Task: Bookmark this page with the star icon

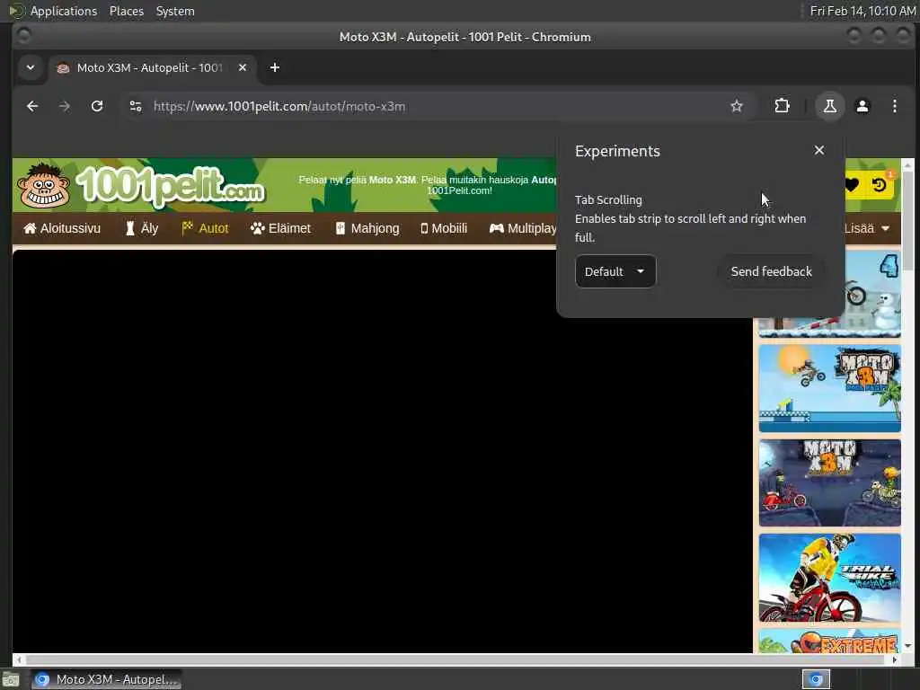Action: point(737,106)
